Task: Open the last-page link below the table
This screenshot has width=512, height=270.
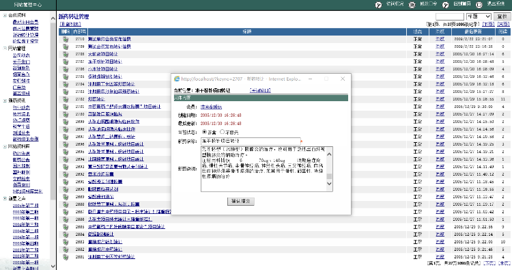Action: click(504, 263)
